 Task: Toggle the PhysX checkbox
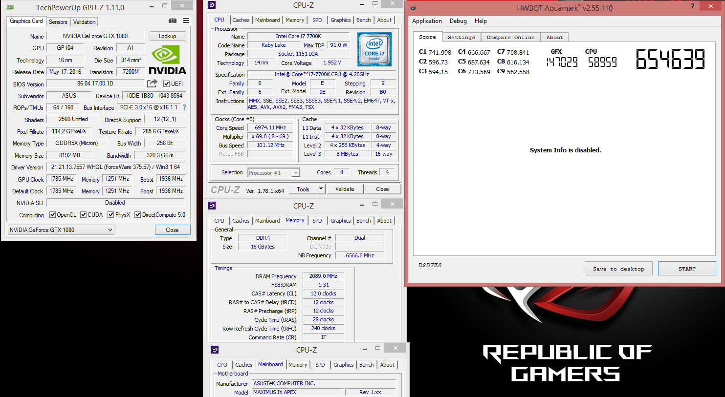(x=111, y=215)
